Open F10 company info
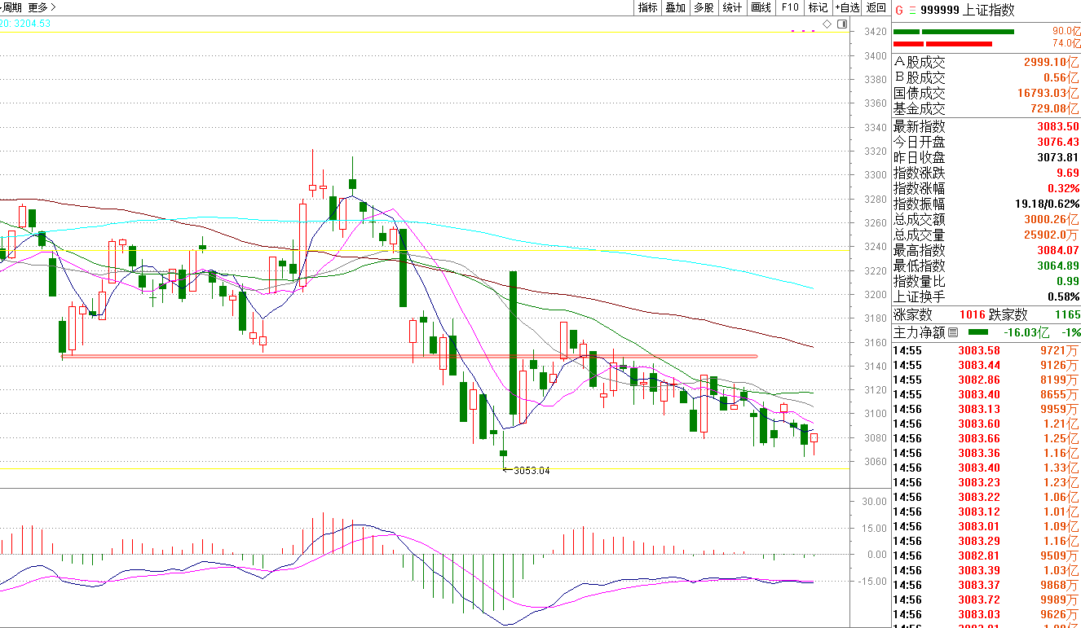Image resolution: width=1081 pixels, height=628 pixels. (790, 7)
